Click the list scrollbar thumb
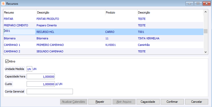The width and height of the screenshot is (212, 107). 205,31
